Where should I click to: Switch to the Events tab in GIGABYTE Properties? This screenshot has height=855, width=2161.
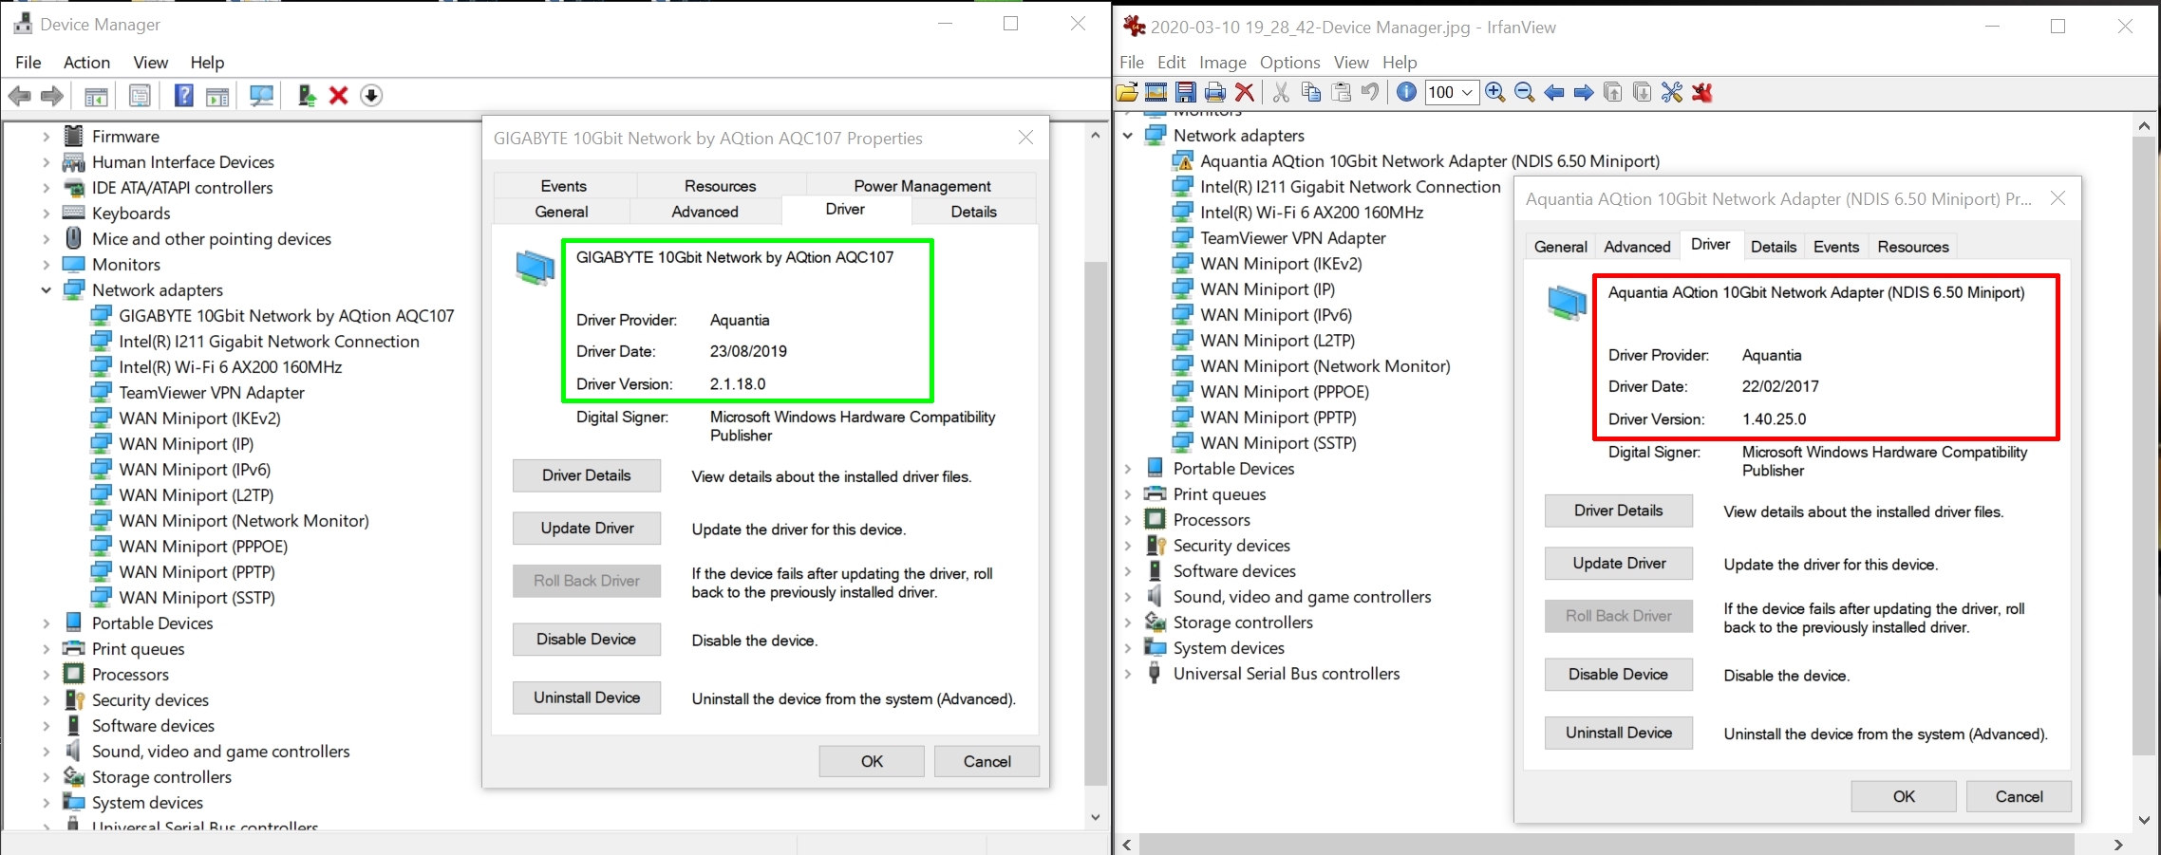tap(563, 186)
